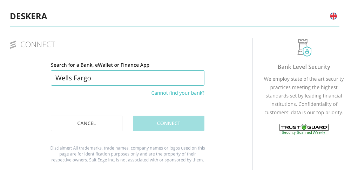Click the DESKERA logo text
351x181 pixels.
coord(29,16)
